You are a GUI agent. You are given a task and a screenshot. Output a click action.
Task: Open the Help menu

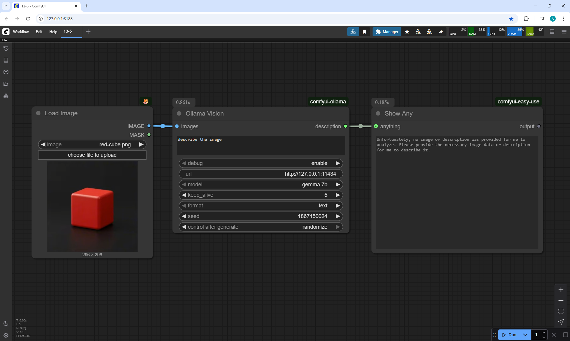pos(53,32)
